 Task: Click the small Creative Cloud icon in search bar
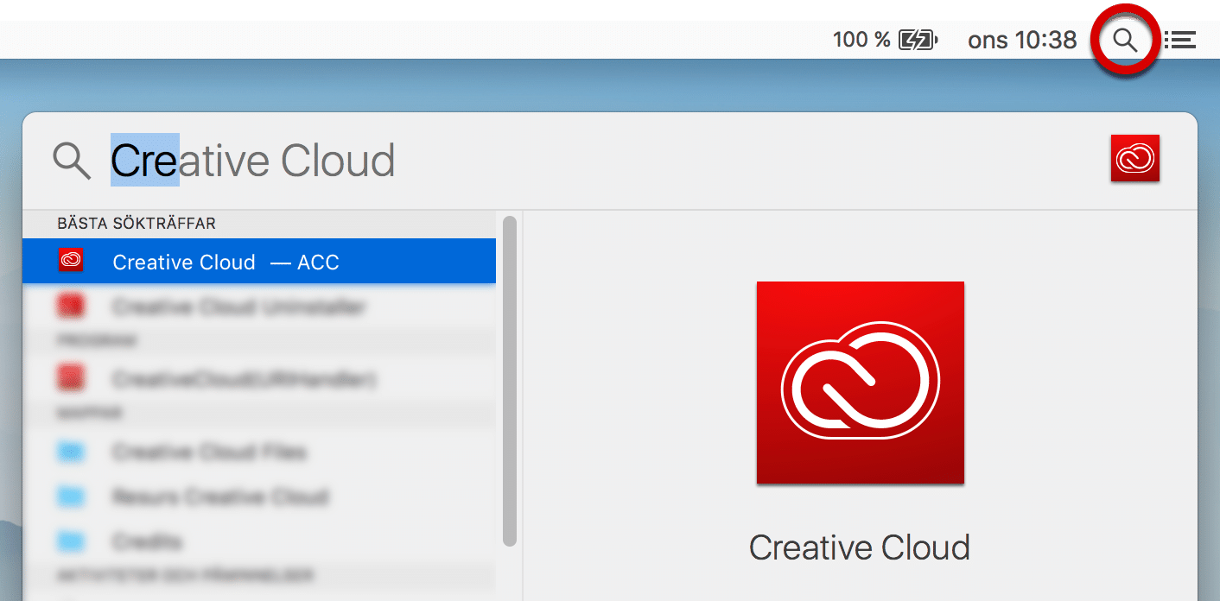[1135, 159]
